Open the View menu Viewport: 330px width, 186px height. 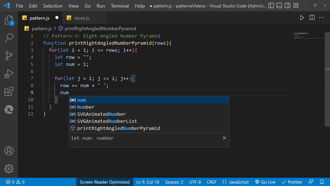(73, 6)
